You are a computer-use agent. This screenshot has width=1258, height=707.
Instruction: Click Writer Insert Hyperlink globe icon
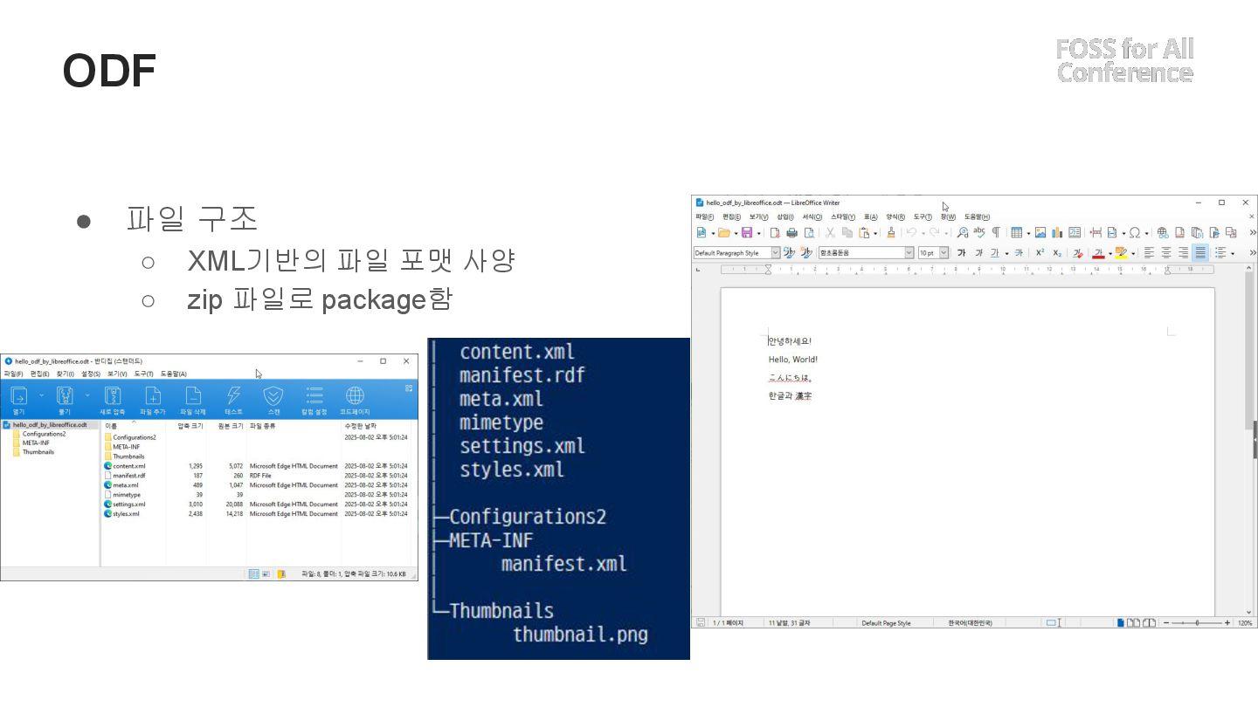[1163, 233]
